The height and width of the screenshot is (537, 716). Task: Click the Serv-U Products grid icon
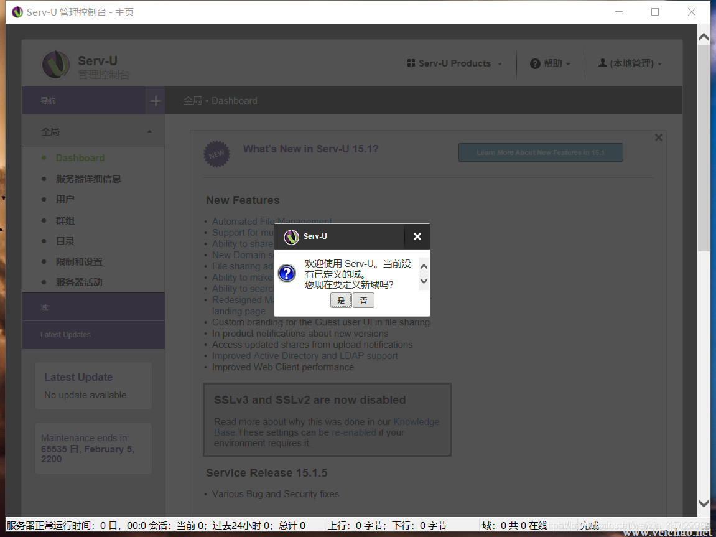411,63
